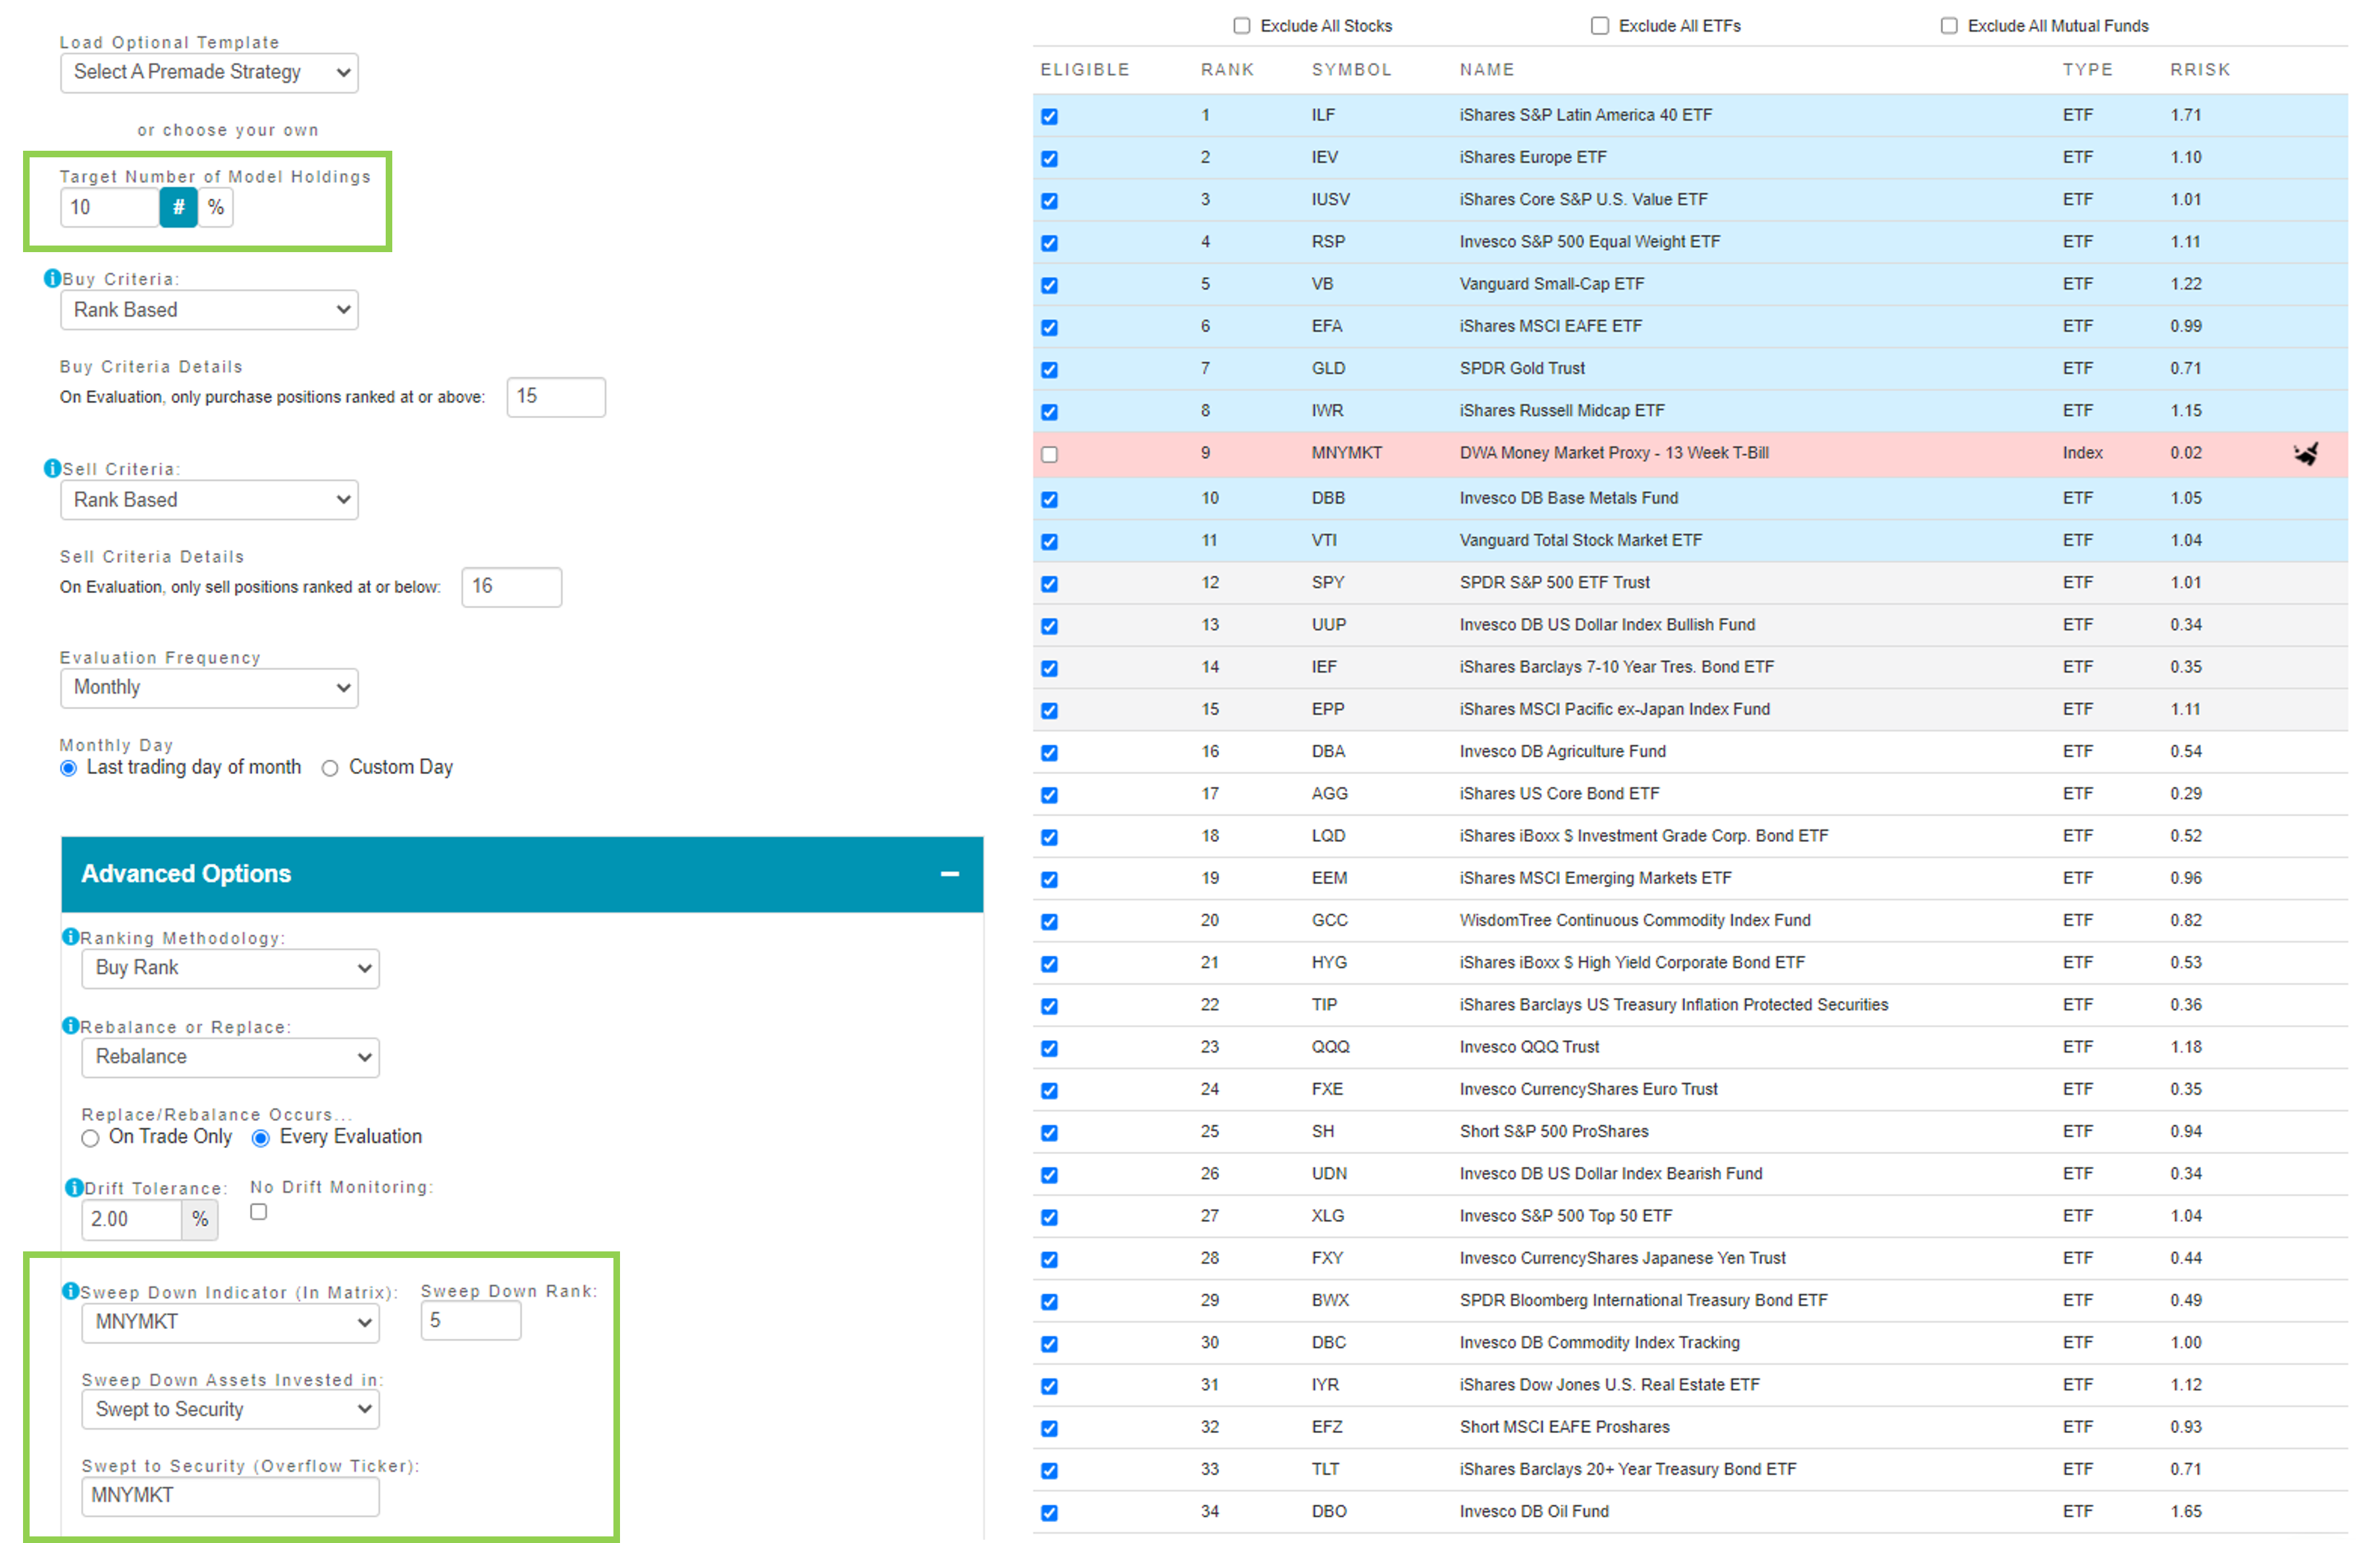Click name DWA Money Market Proxy row
The height and width of the screenshot is (1543, 2380).
pos(1614,453)
